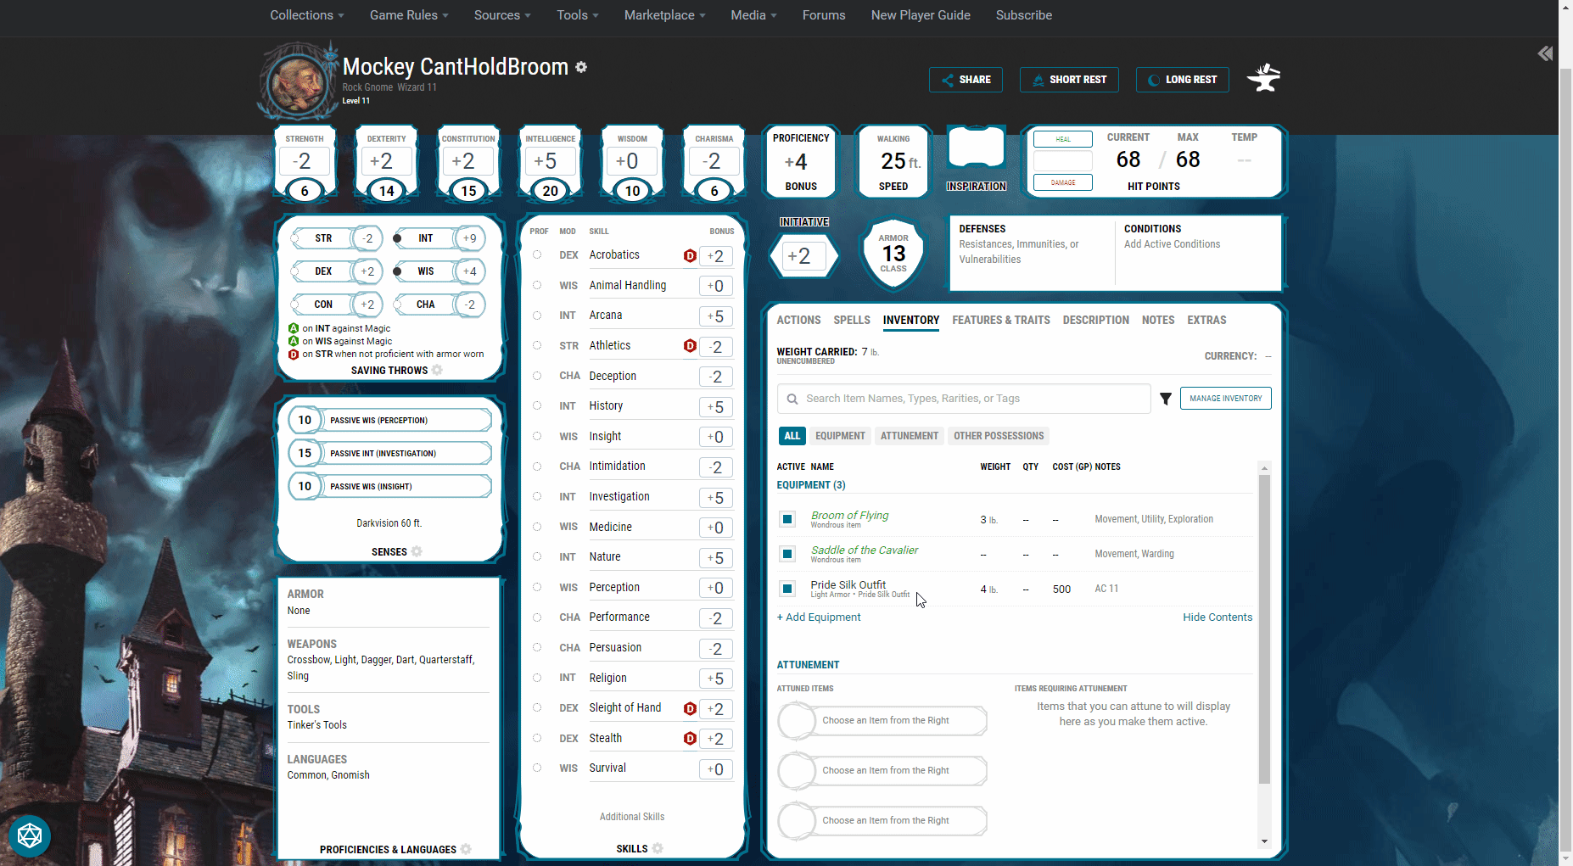The image size is (1573, 866).
Task: Click the share icon button
Action: coord(966,80)
